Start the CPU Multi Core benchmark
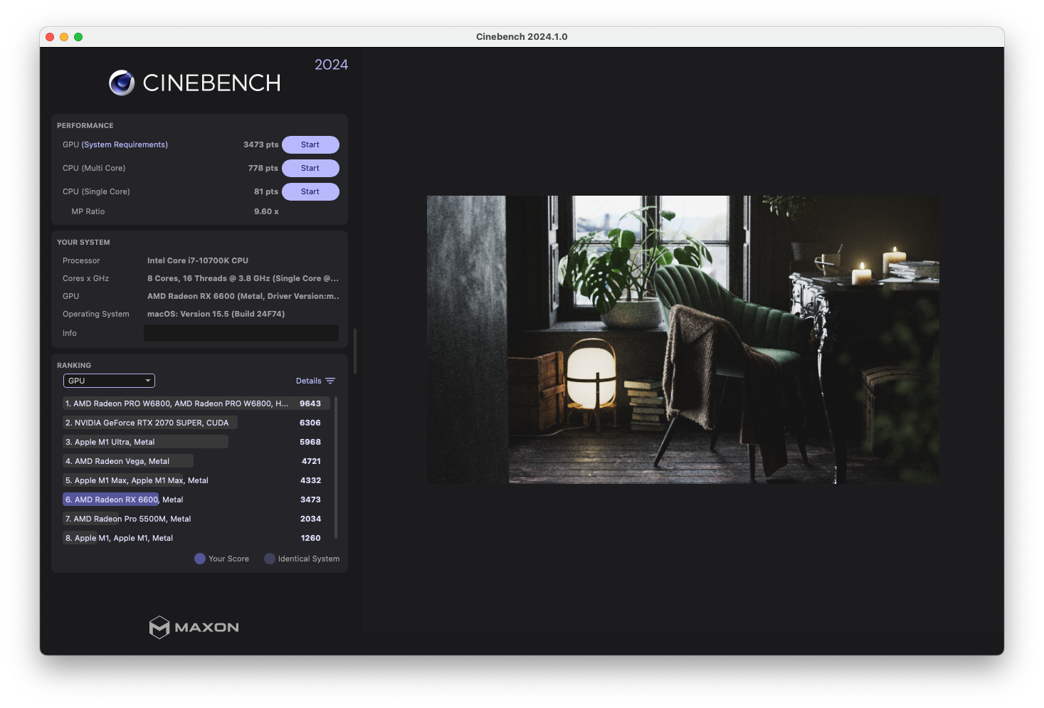Viewport: 1044px width, 708px height. coord(310,169)
